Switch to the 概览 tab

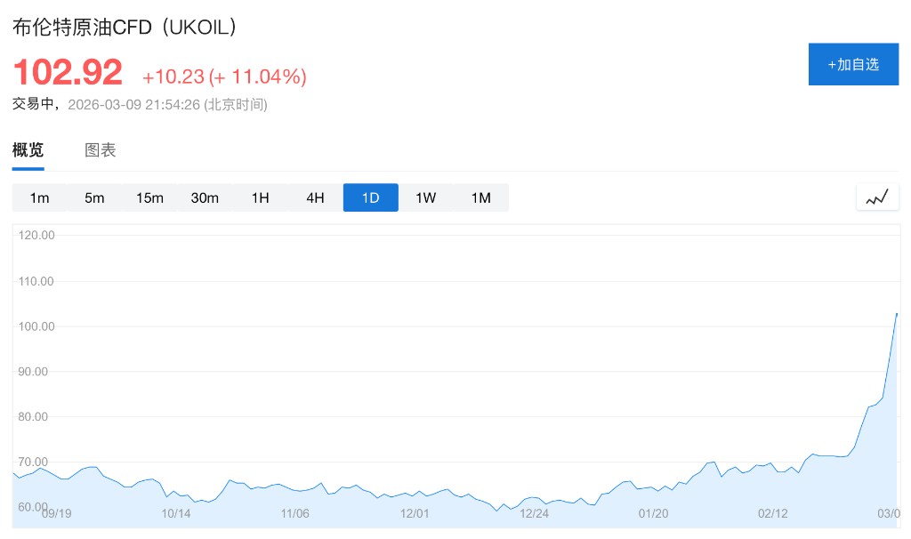(x=28, y=150)
